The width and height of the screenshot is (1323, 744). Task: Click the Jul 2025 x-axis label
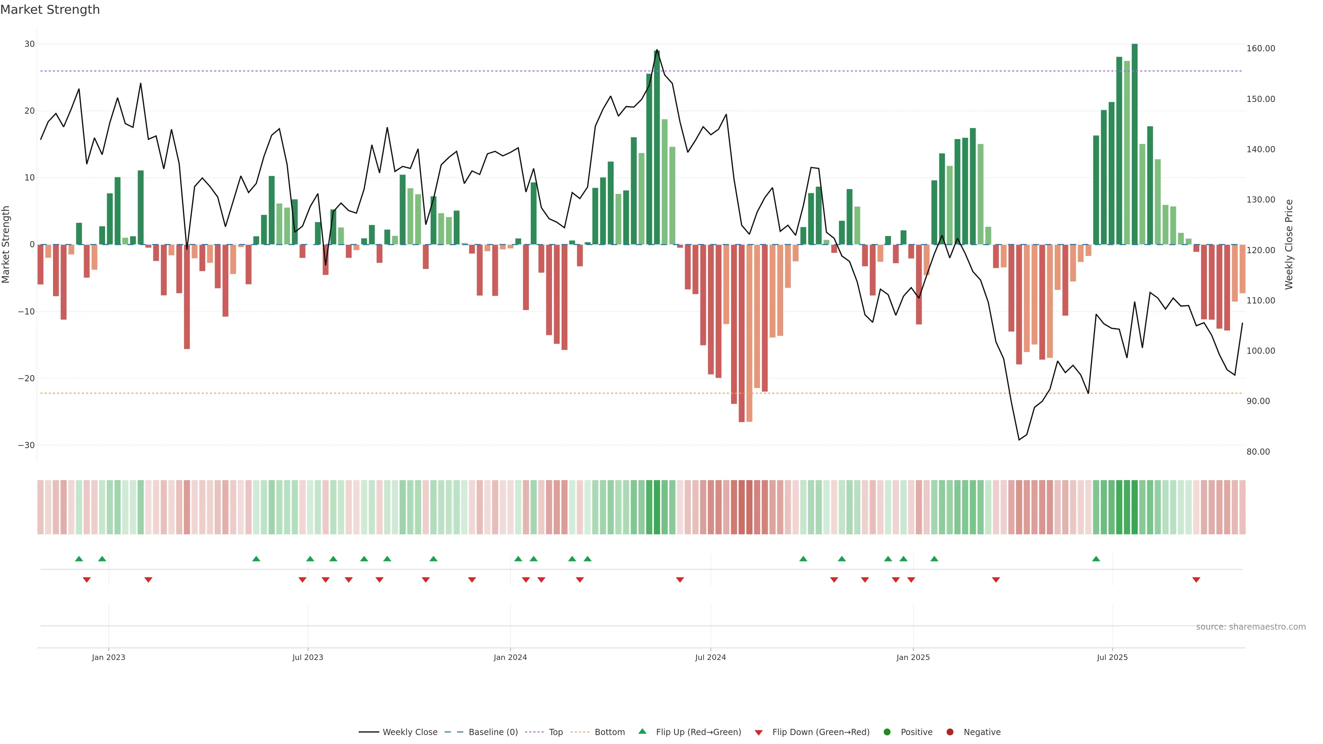[x=1112, y=657]
